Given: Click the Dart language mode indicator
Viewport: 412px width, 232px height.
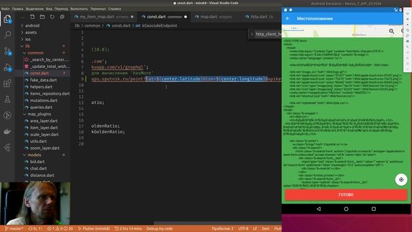Looking at the screenshot, I should pyautogui.click(x=265, y=229).
